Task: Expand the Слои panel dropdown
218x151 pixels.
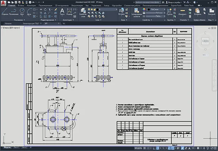Action: 98,20
